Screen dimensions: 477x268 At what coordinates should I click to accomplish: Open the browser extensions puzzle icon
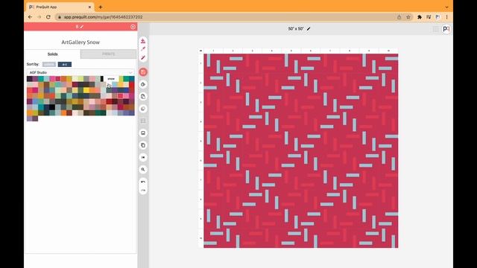click(419, 17)
